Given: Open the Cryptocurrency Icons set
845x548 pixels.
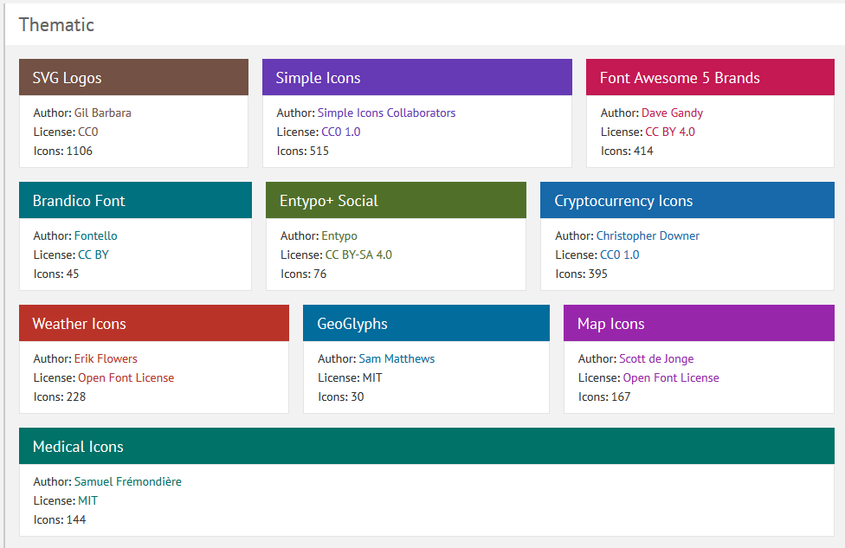Looking at the screenshot, I should coord(687,200).
